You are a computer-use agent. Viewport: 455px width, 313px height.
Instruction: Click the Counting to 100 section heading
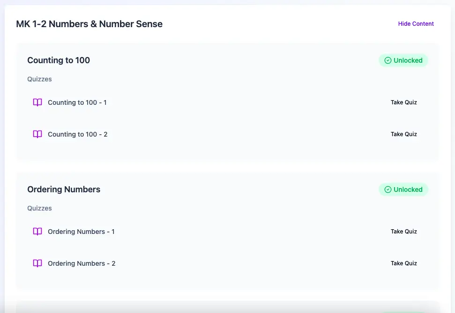[59, 60]
